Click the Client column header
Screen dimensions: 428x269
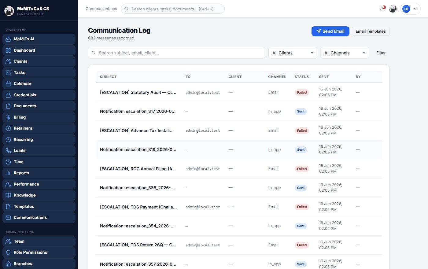235,77
